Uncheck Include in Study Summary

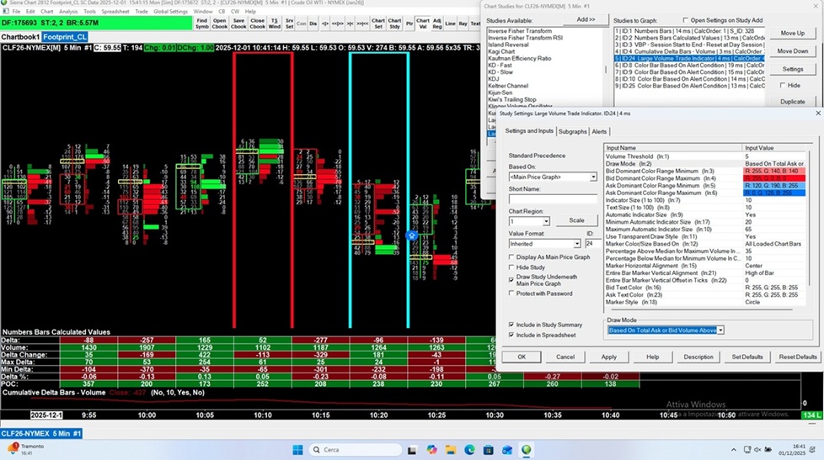click(x=511, y=325)
